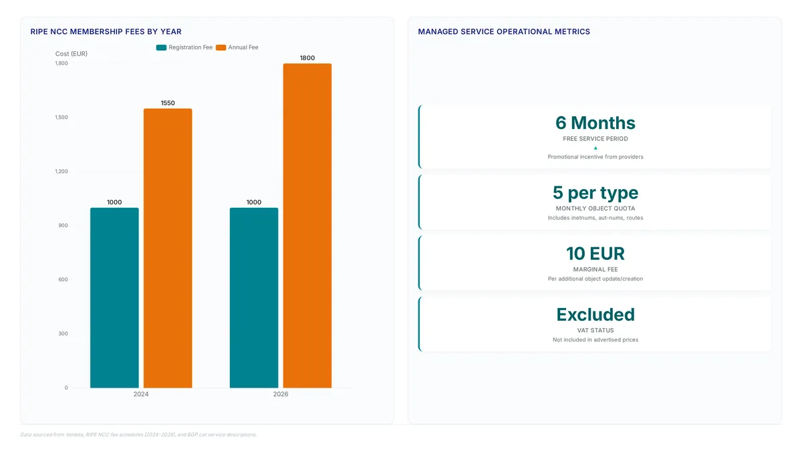
Task: Click the 10 EUR metric value
Action: pos(595,254)
